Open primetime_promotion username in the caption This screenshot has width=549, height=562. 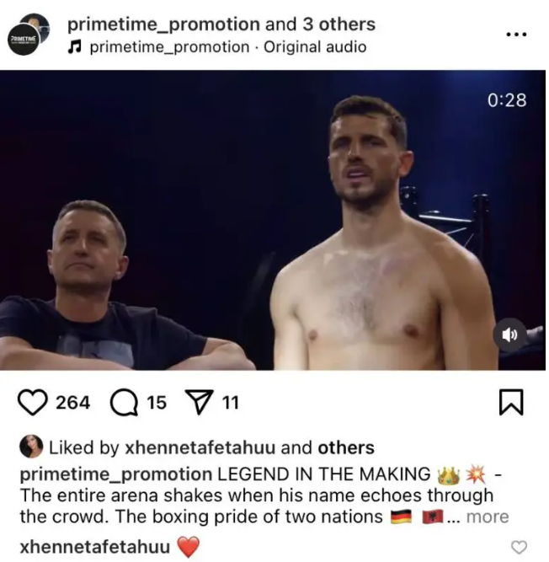(x=116, y=474)
